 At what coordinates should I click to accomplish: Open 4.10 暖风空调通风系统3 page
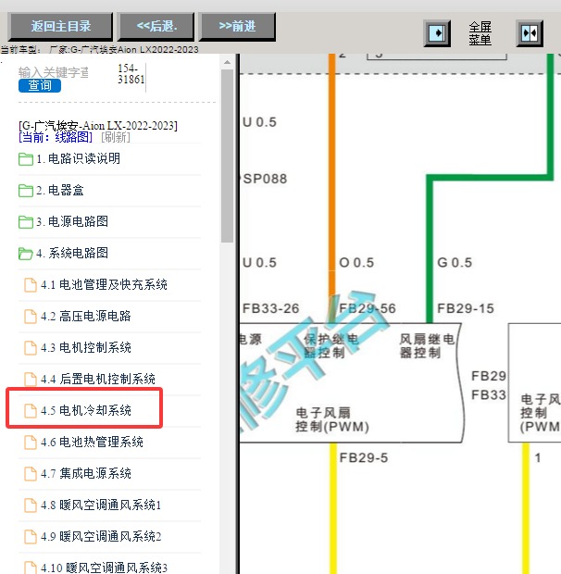(x=104, y=568)
